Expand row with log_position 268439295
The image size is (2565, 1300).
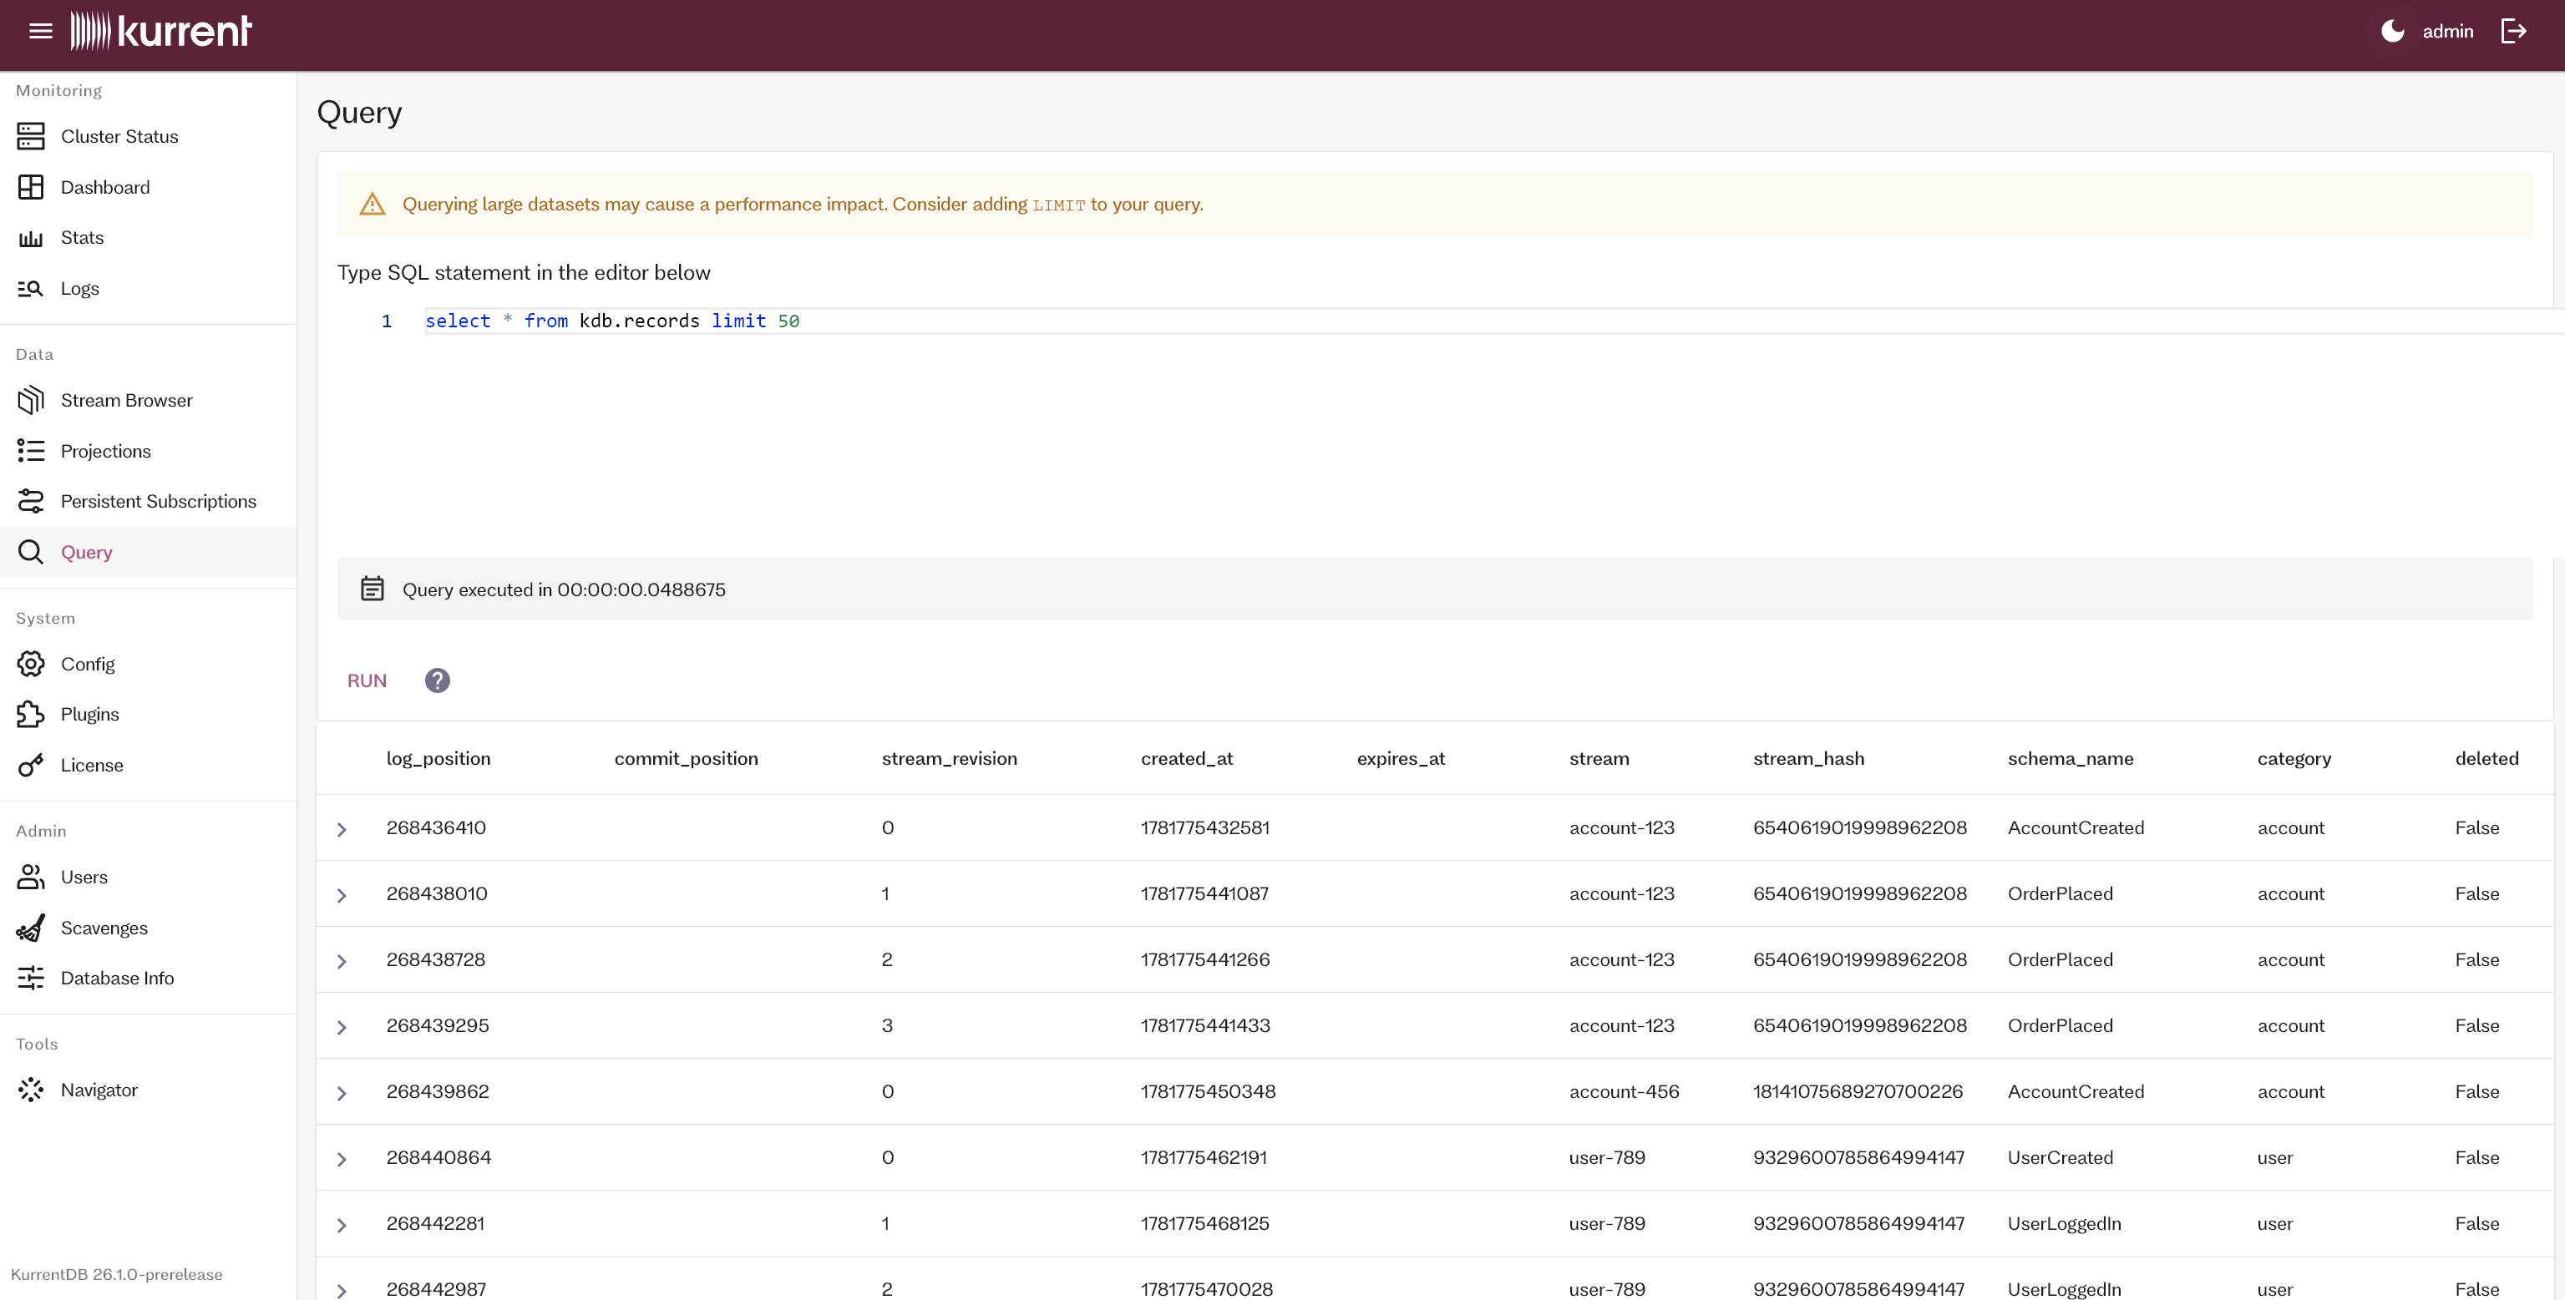point(342,1027)
